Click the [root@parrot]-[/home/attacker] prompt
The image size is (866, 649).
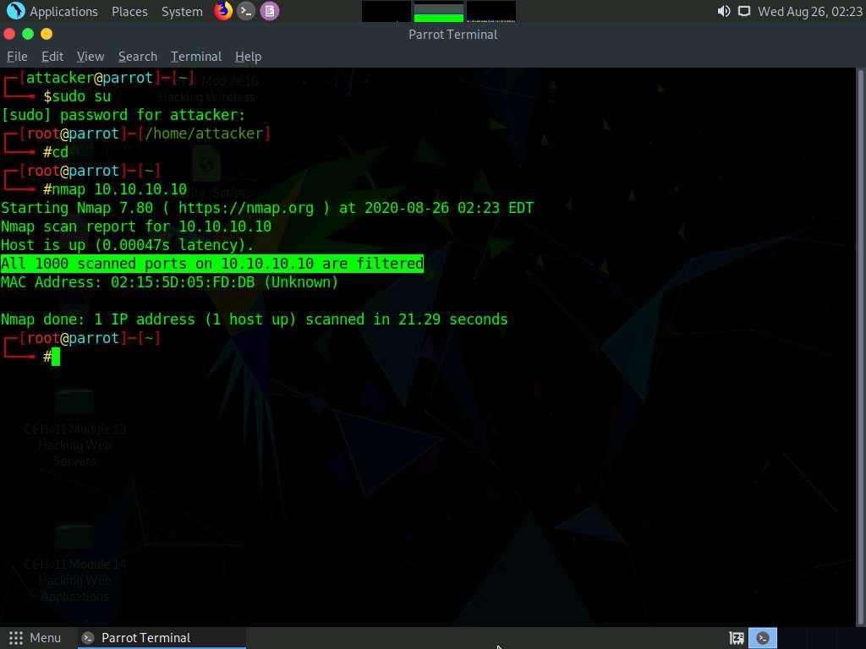point(145,134)
